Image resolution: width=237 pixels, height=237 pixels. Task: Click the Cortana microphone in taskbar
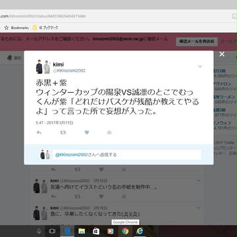pyautogui.click(x=39, y=231)
